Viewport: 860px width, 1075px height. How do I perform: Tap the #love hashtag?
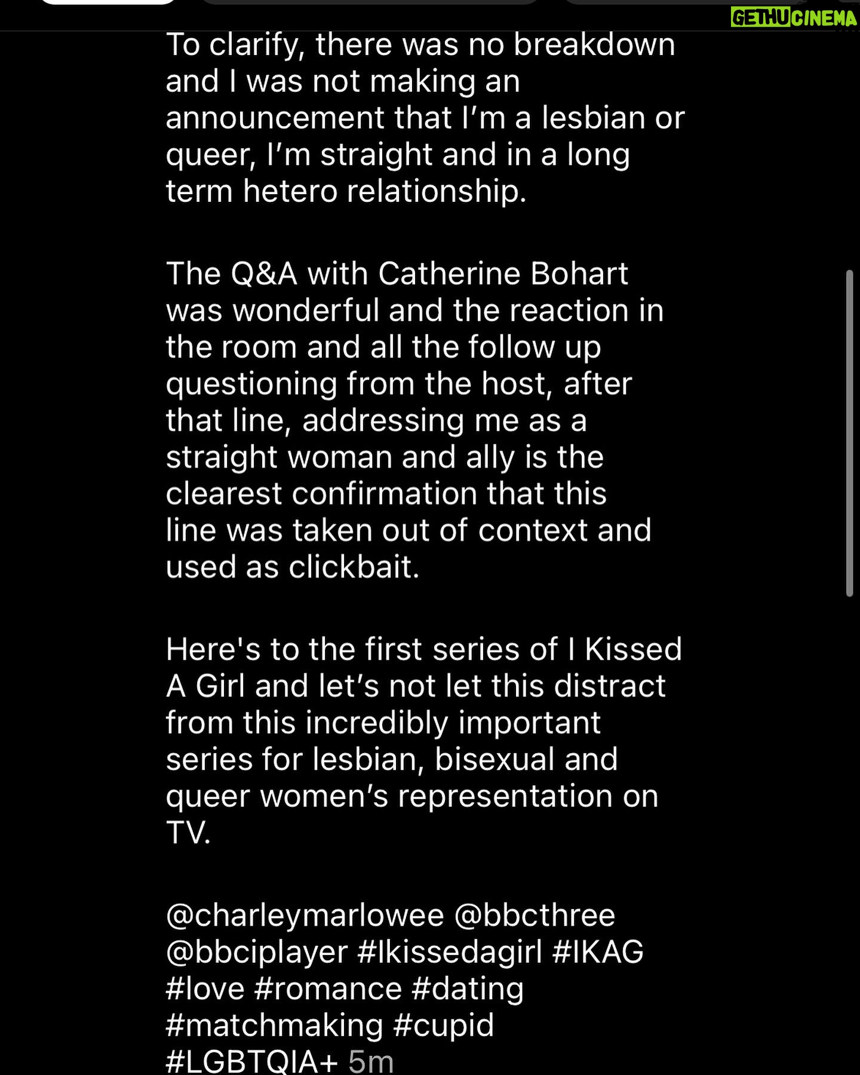pos(205,988)
